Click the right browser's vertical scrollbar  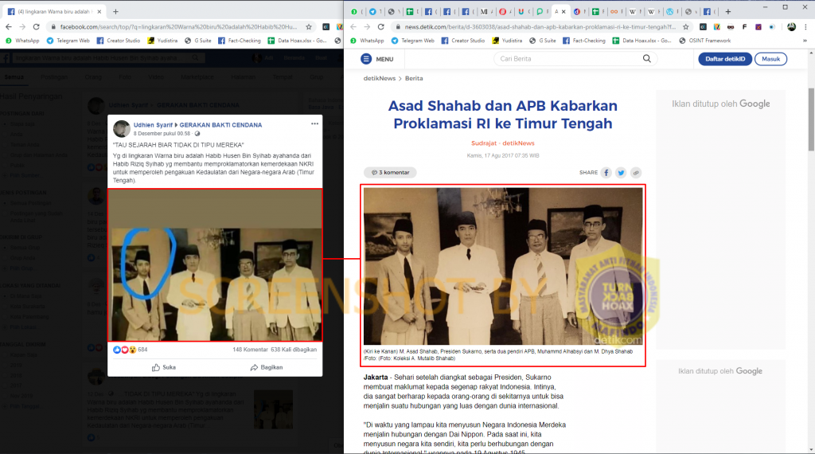click(x=811, y=112)
